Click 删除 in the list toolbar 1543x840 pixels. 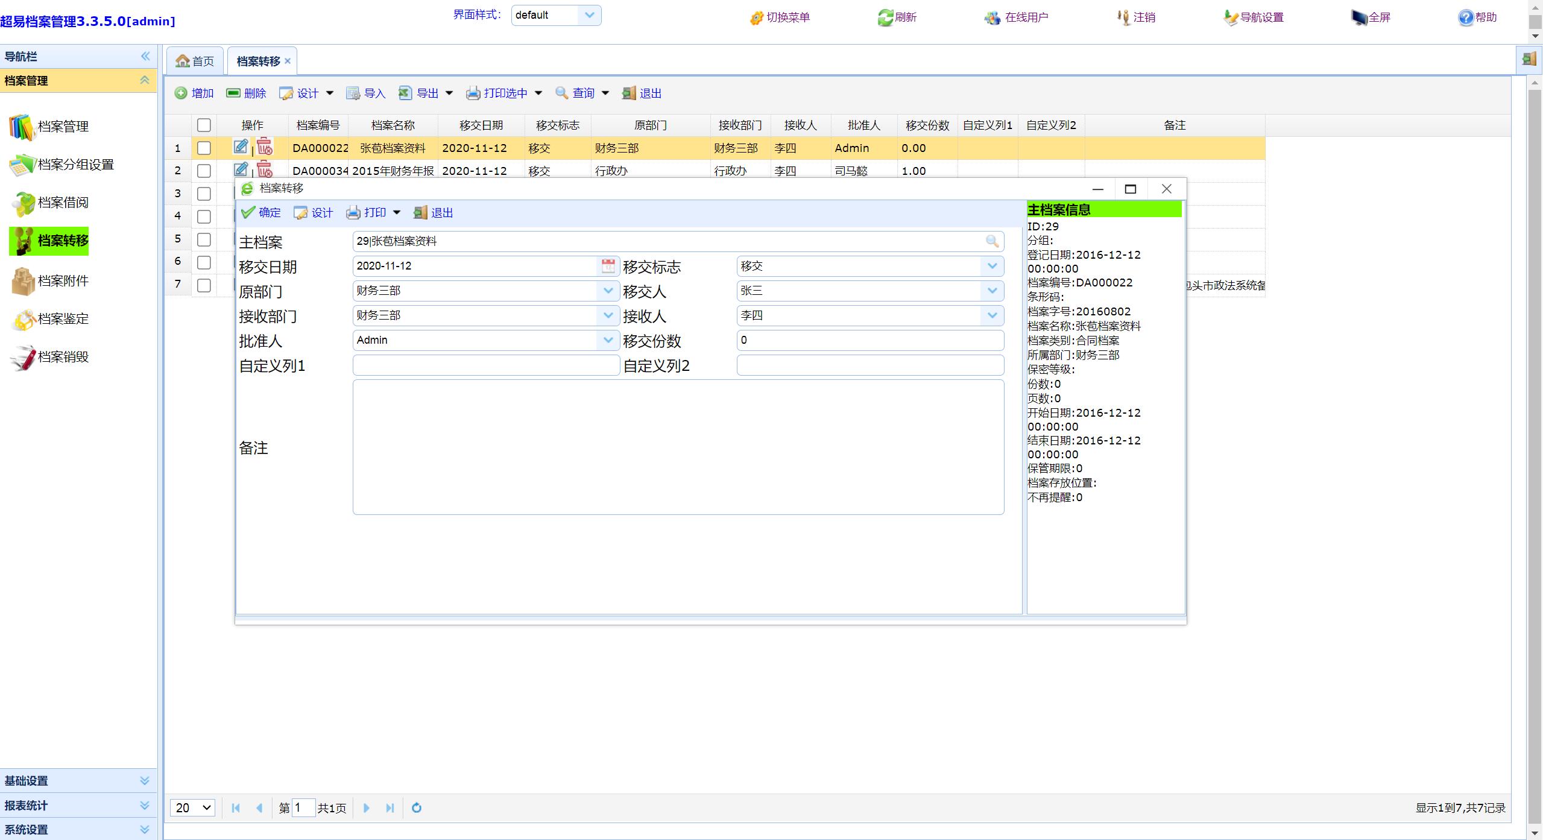pos(246,93)
